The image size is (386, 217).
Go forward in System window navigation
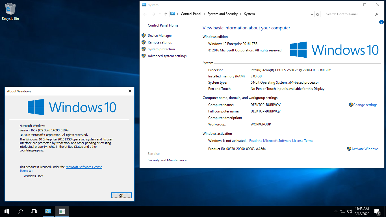(x=153, y=14)
